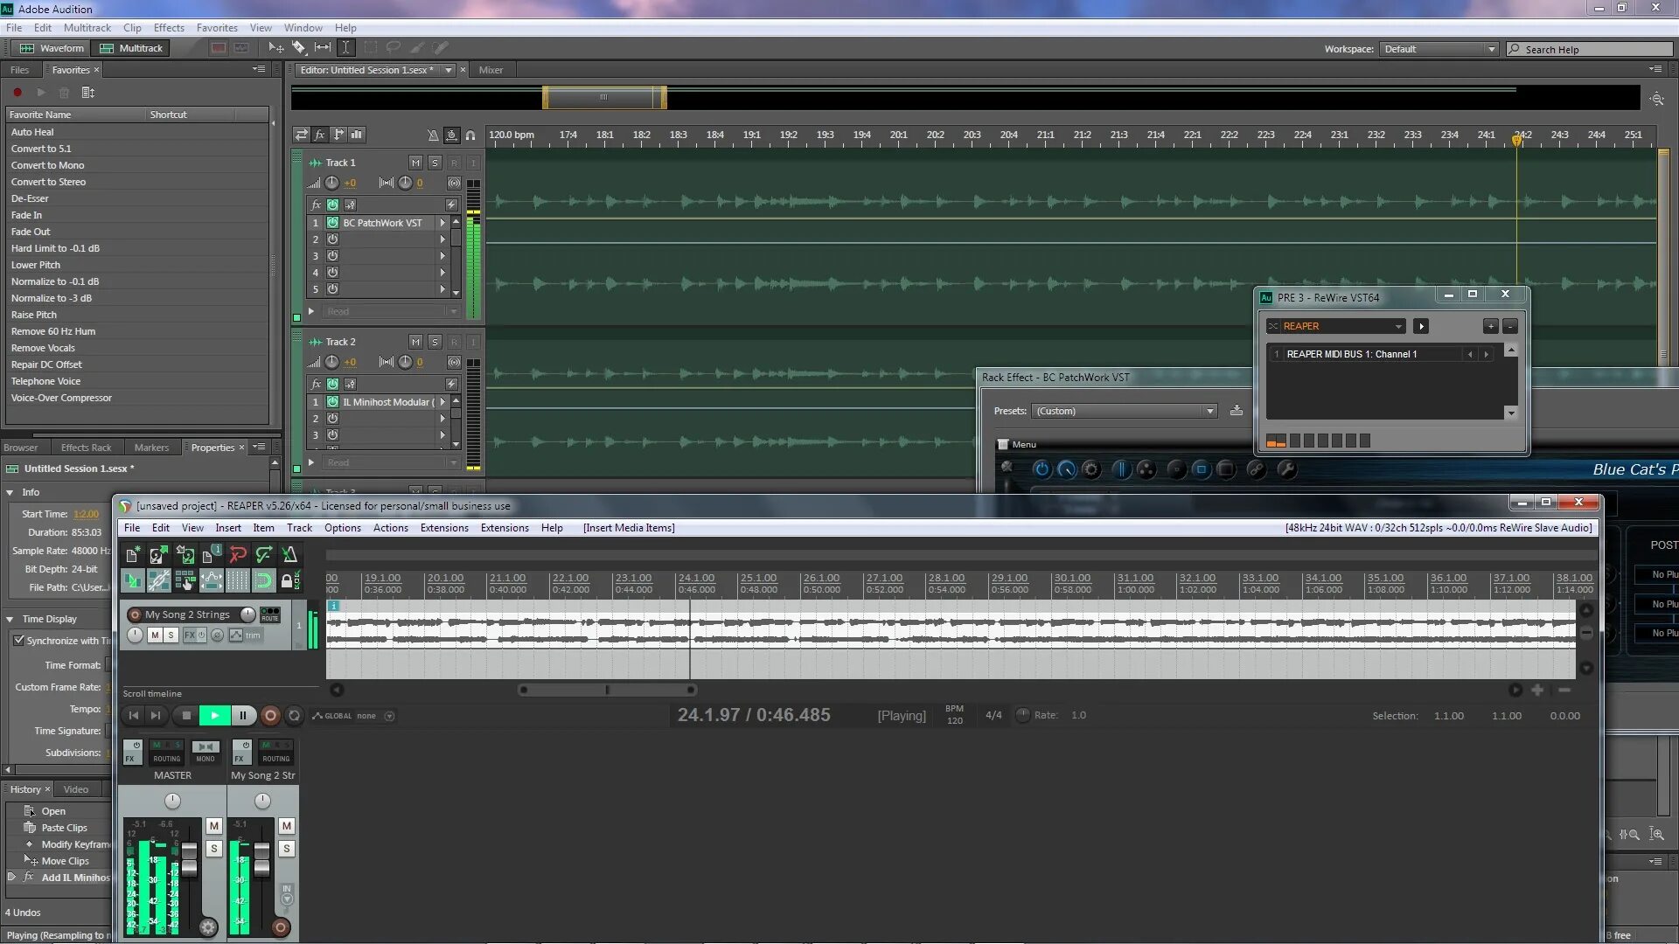Viewport: 1679px width, 944px height.
Task: Click REAPER's Play transport button
Action: [x=214, y=715]
